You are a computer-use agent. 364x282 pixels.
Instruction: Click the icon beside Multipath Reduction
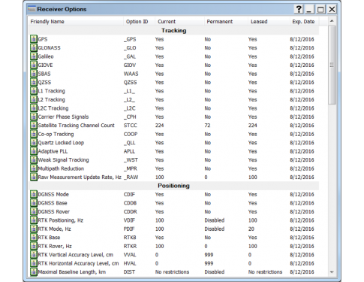tap(34, 168)
